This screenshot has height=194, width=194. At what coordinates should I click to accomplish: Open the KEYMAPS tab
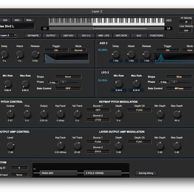click(x=33, y=35)
